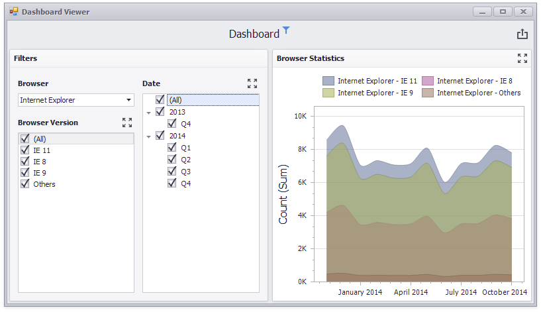Viewport: 541px width, 312px height.
Task: Click the Dashboard Viewer app icon
Action: coord(13,12)
